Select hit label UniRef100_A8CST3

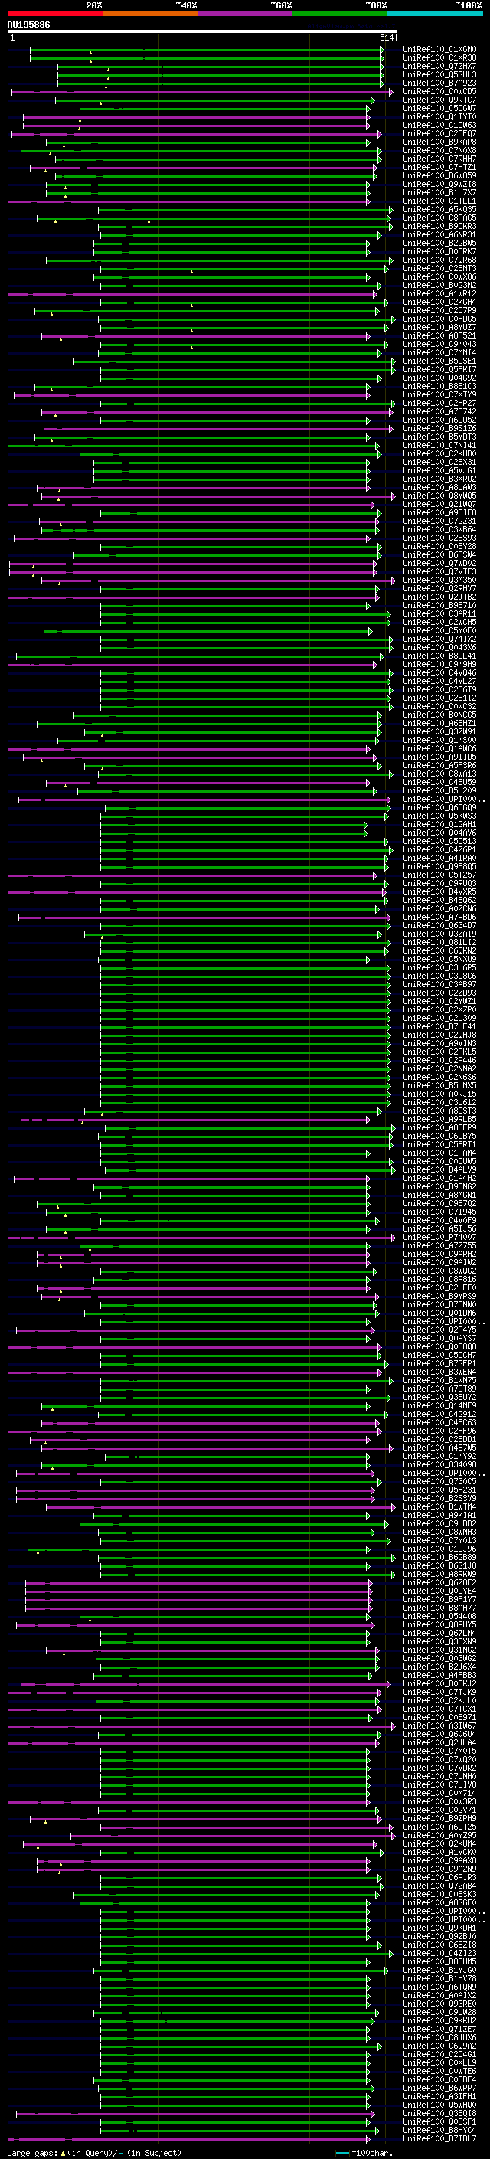click(439, 1111)
